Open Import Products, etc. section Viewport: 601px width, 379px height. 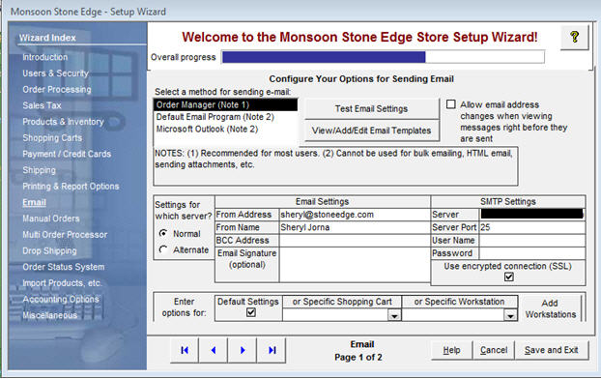pos(62,282)
